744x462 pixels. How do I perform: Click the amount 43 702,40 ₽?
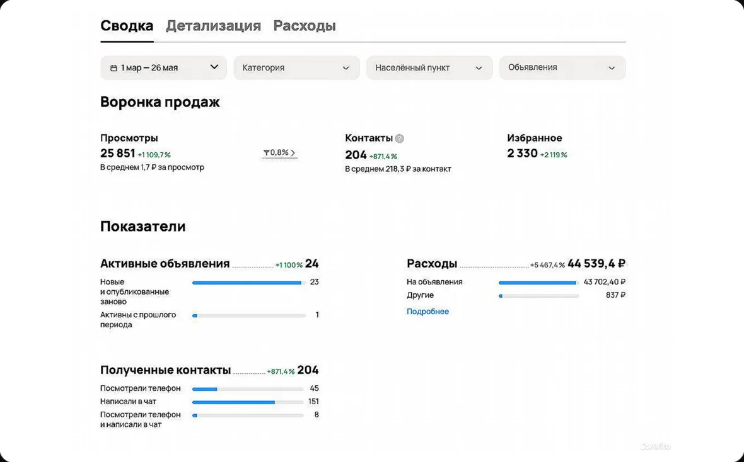pos(605,282)
